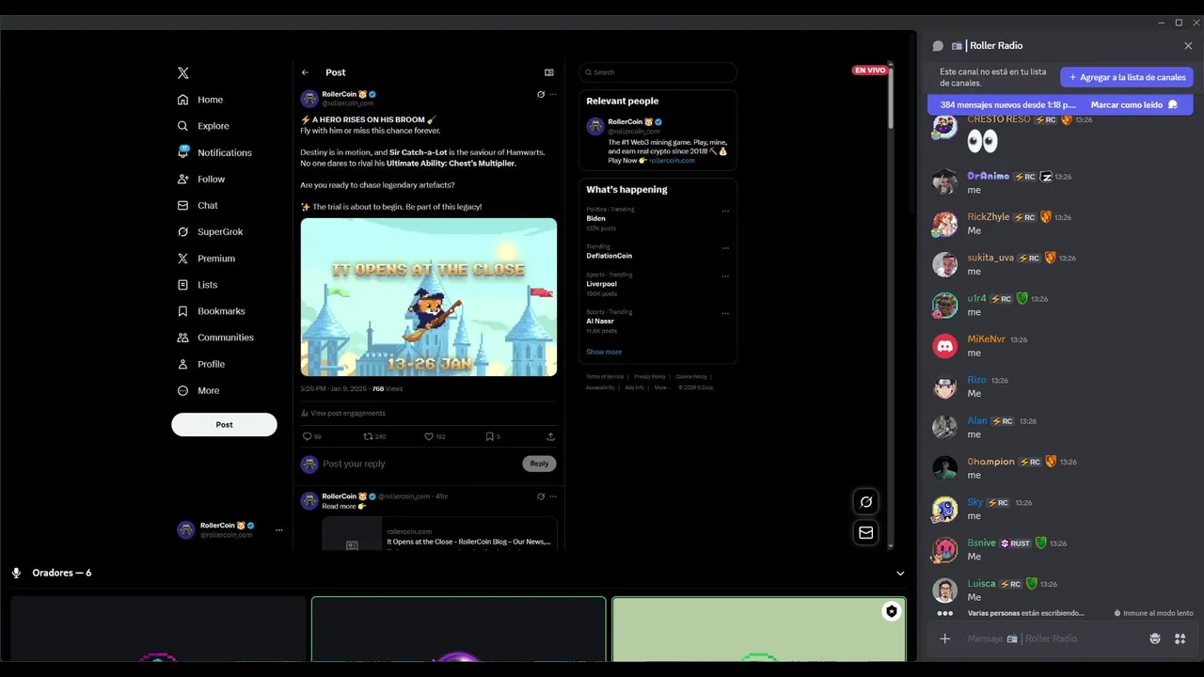Screen dimensions: 1204x677
Task: Open Follow in the X sidebar
Action: pos(202,179)
